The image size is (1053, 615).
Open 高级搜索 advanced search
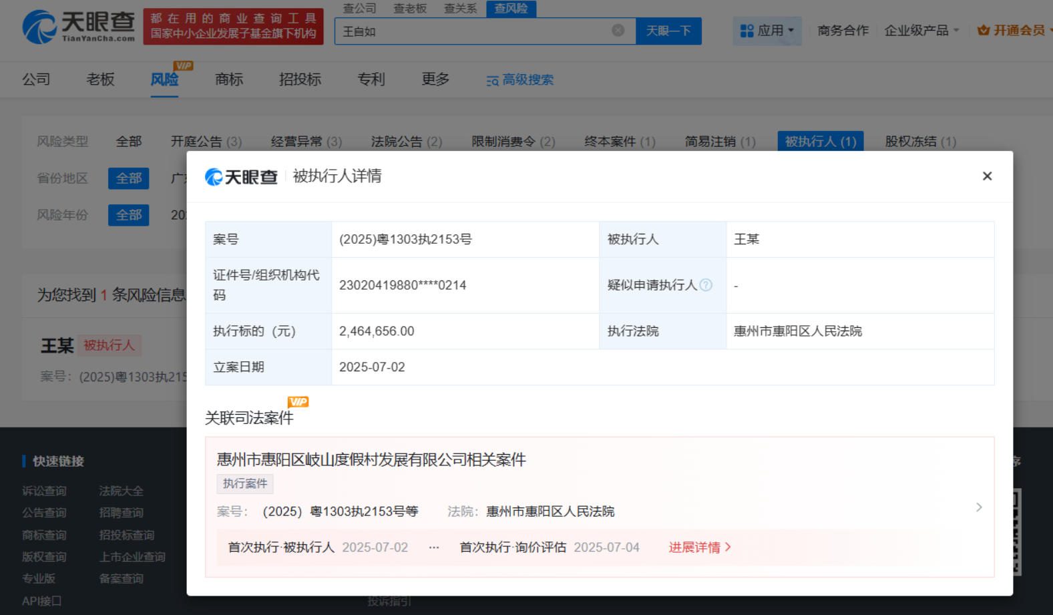520,80
